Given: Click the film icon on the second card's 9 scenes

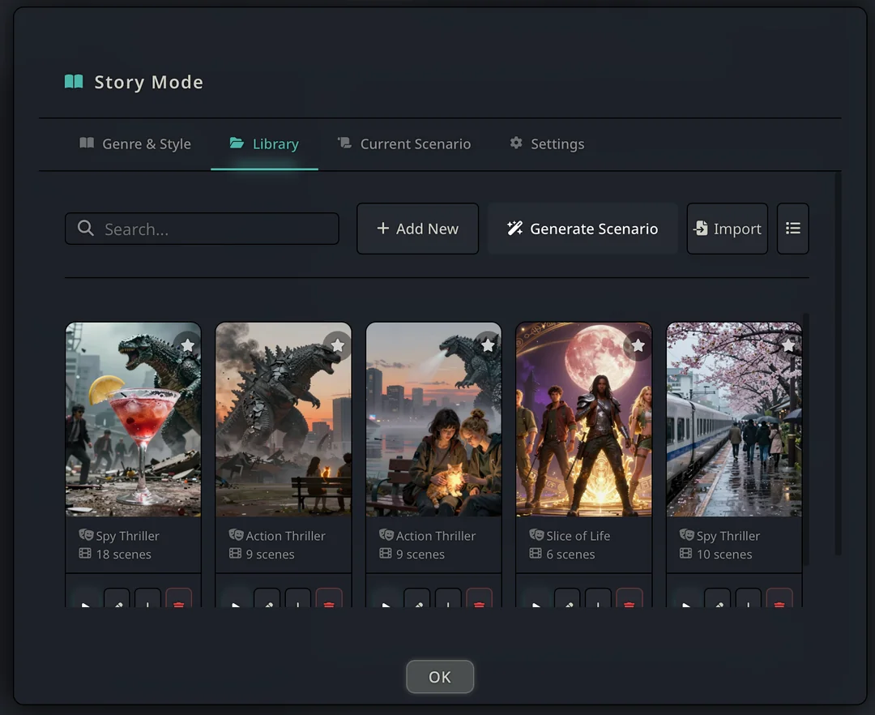Looking at the screenshot, I should (235, 553).
